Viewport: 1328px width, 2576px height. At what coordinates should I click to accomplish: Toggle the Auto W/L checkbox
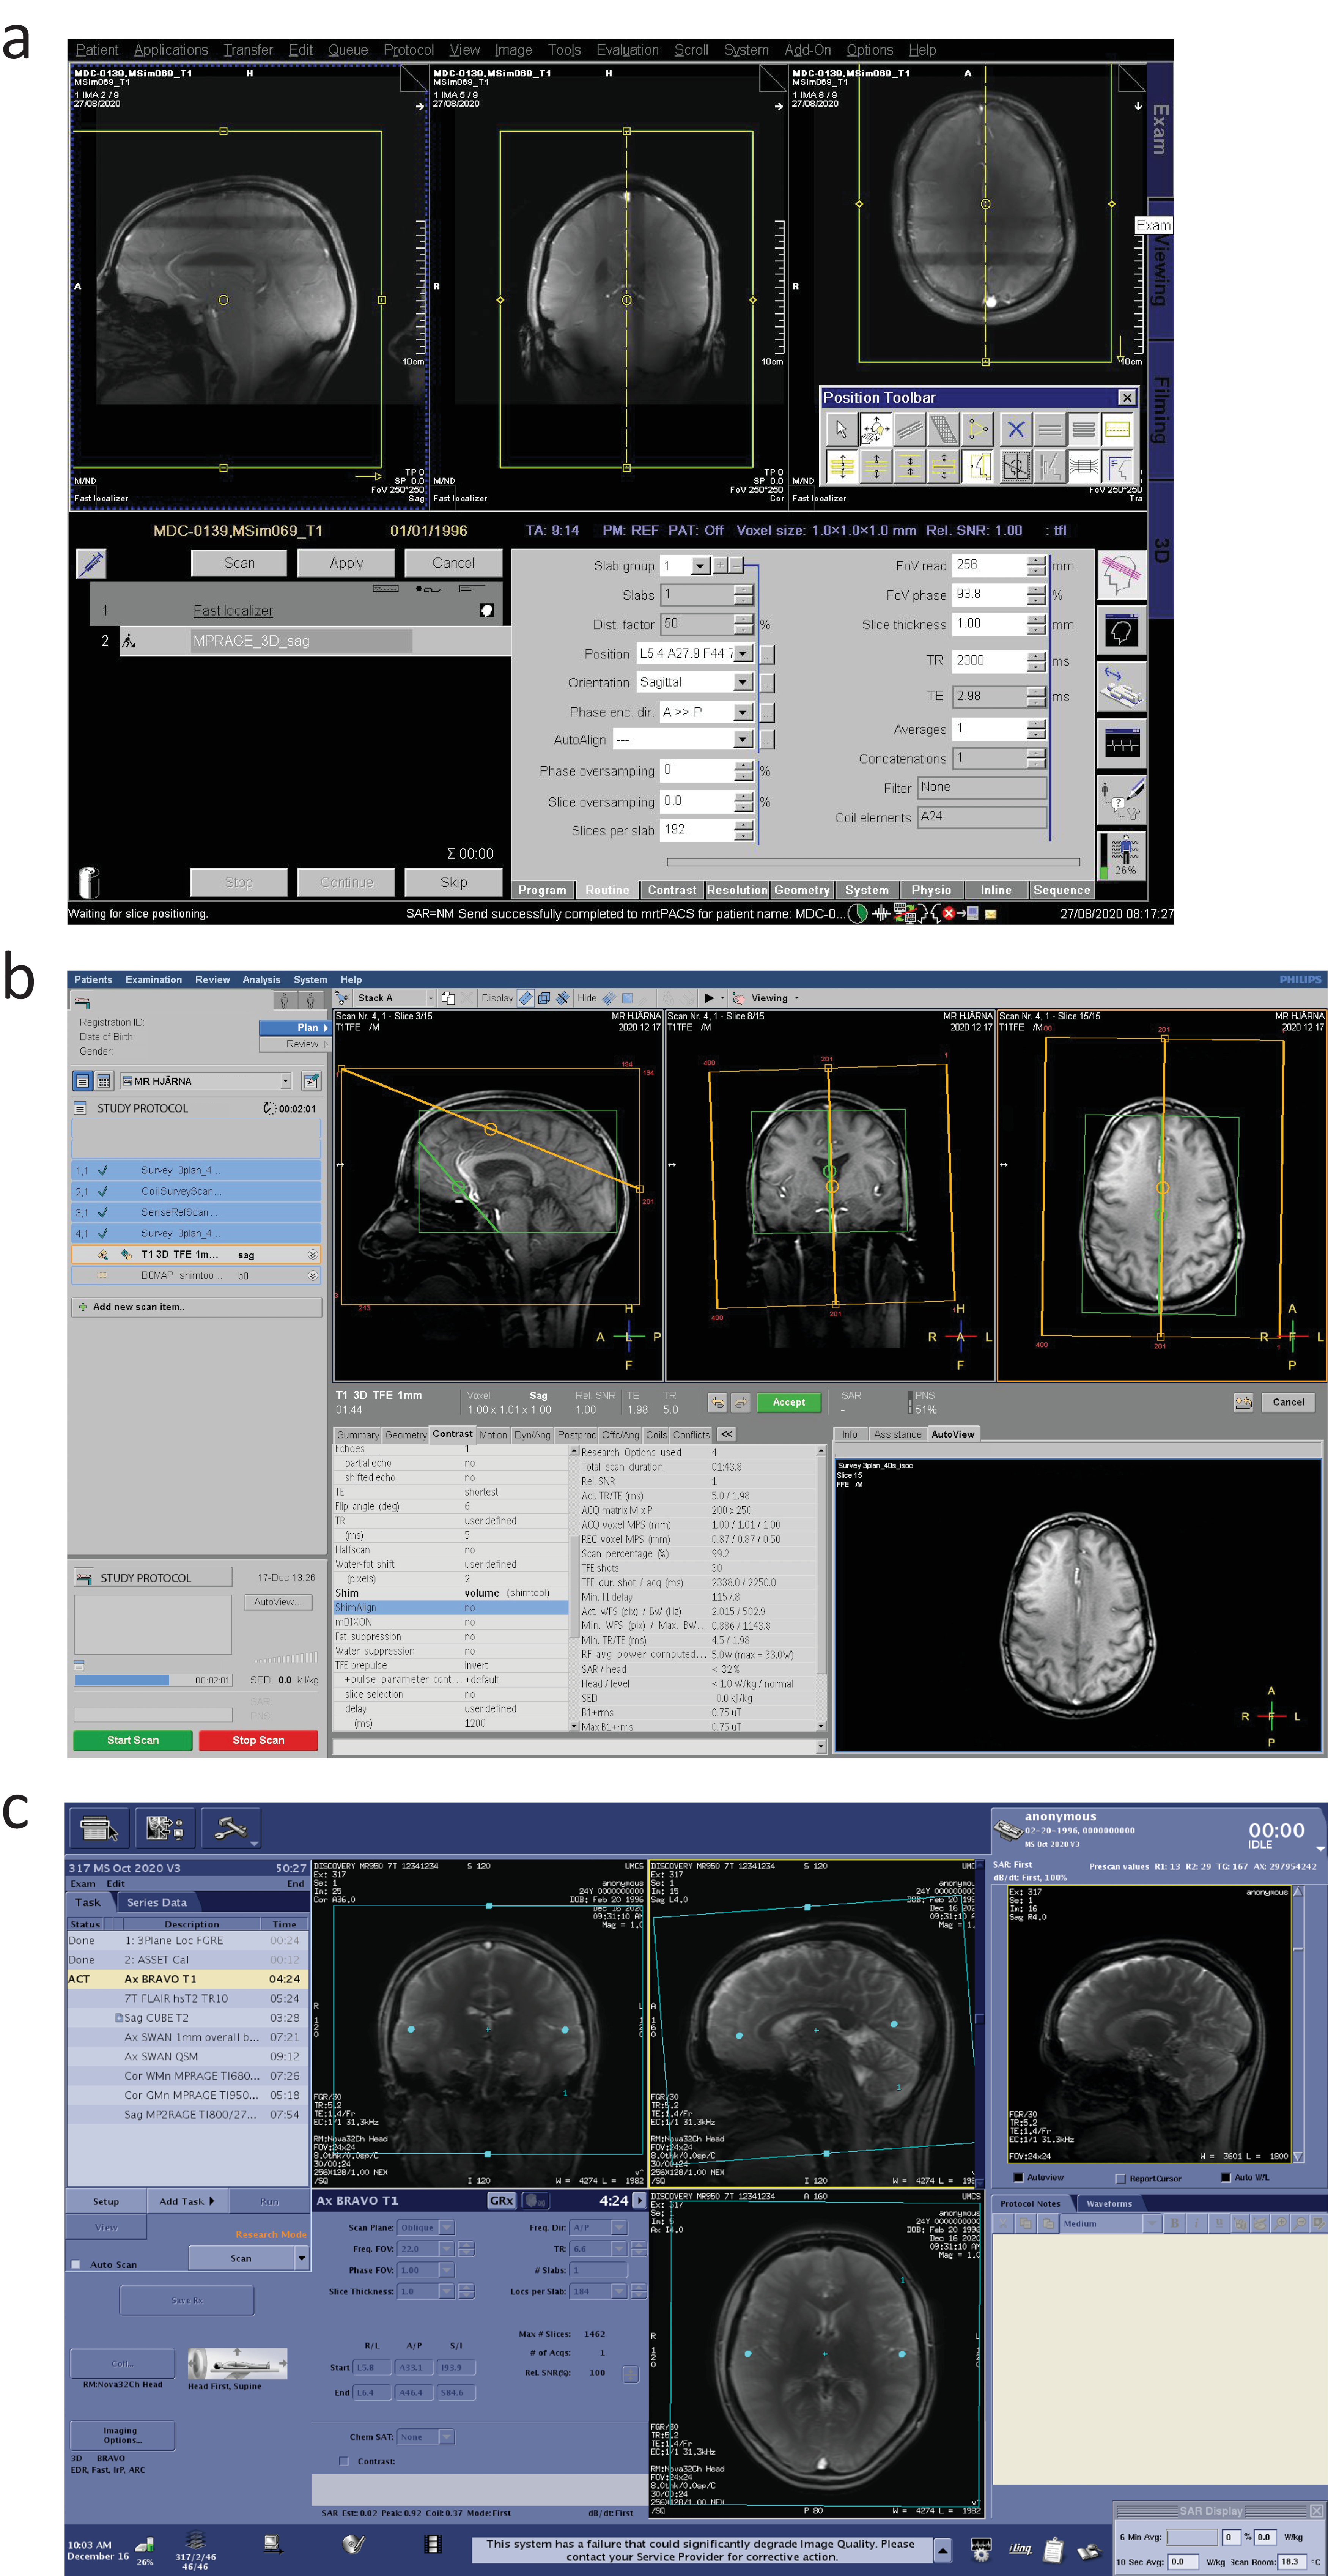coord(1225,2177)
